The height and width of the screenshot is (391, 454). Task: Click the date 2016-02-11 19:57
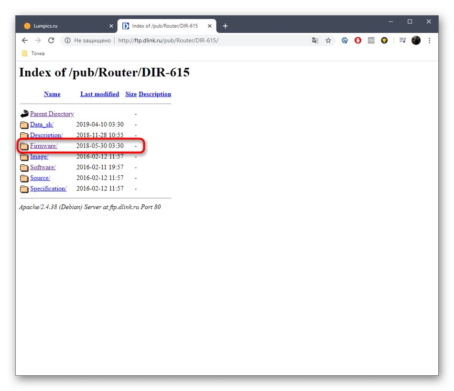pyautogui.click(x=100, y=167)
